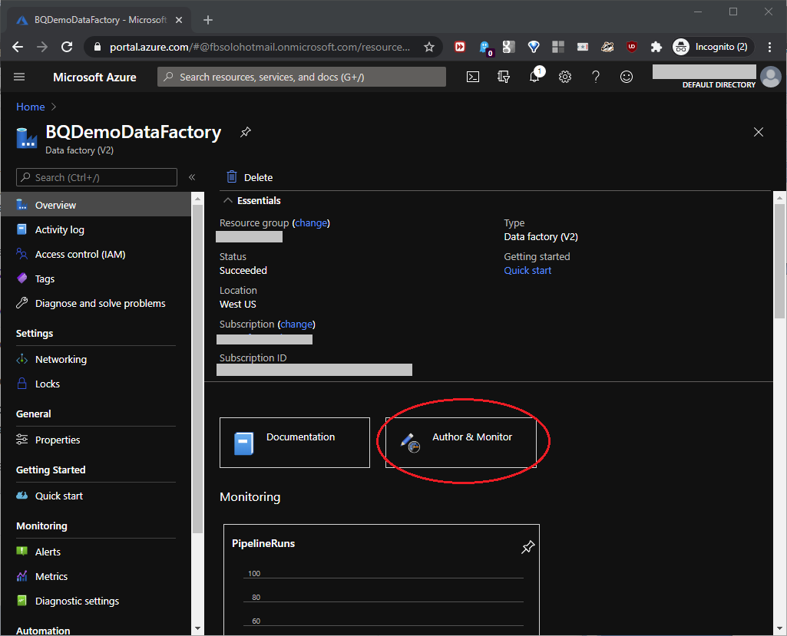Open Activity log from sidebar
This screenshot has height=636, width=787.
(x=60, y=229)
